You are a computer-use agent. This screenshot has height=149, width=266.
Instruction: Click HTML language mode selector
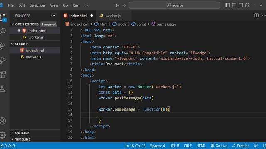point(201,146)
